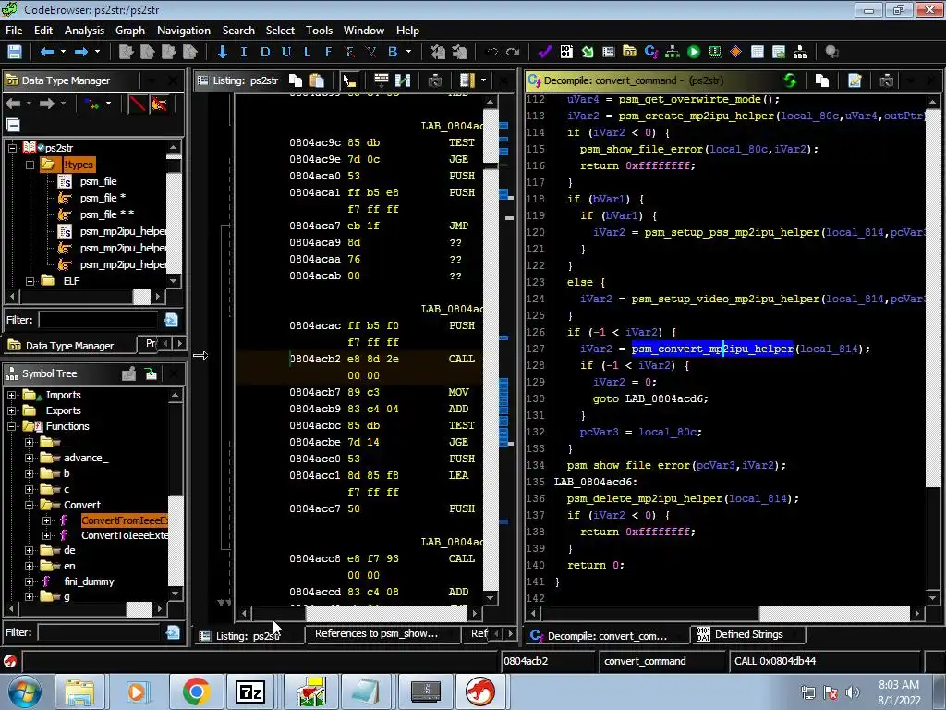This screenshot has width=946, height=710.
Task: Open the Tools menu
Action: (x=319, y=31)
